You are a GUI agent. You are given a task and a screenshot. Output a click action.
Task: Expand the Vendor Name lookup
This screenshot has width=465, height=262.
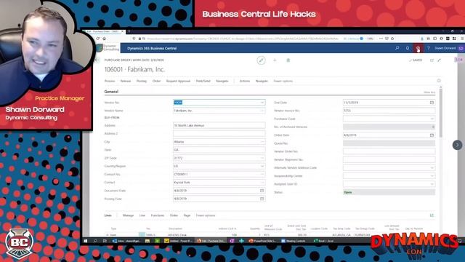click(x=262, y=111)
